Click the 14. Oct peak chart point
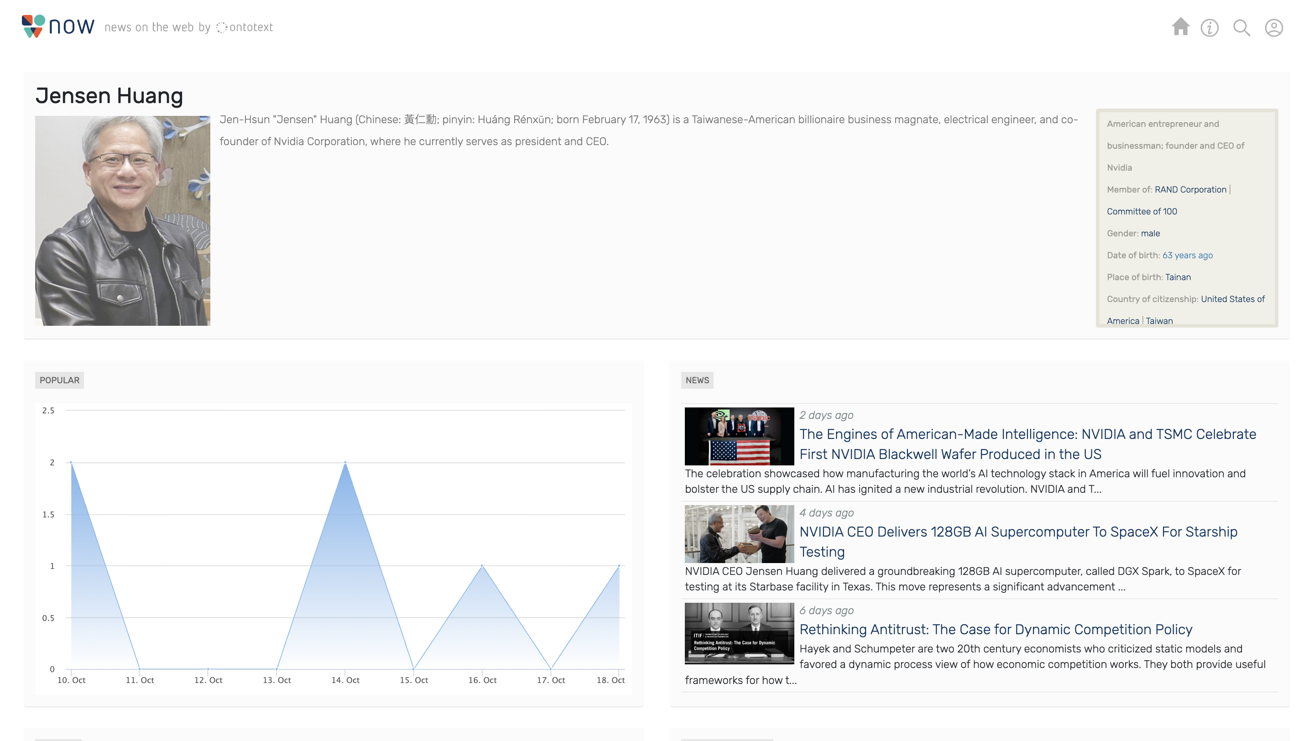Image resolution: width=1314 pixels, height=741 pixels. [345, 463]
